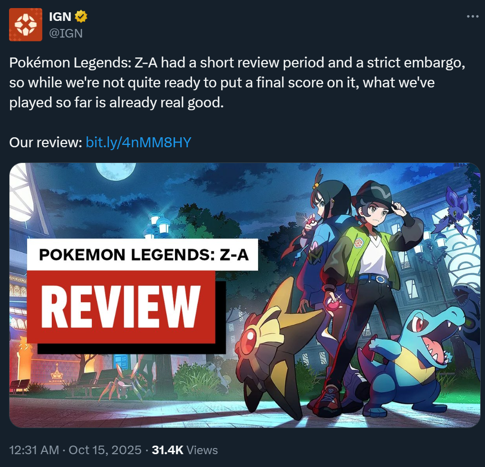Click the gold verified badge beside IGN

[x=81, y=16]
